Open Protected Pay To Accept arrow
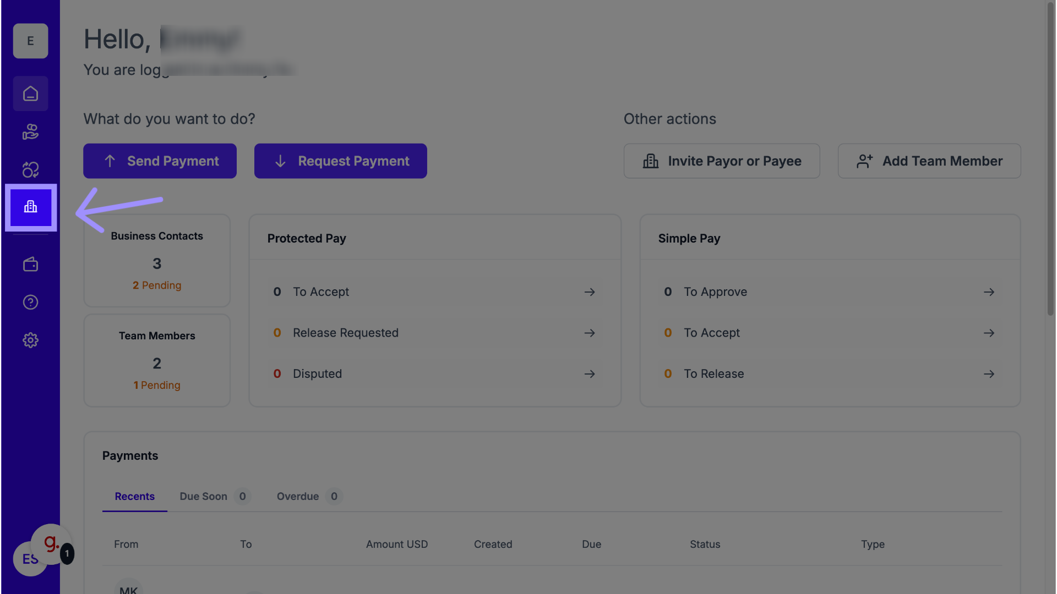Viewport: 1057px width, 594px height. (x=589, y=292)
